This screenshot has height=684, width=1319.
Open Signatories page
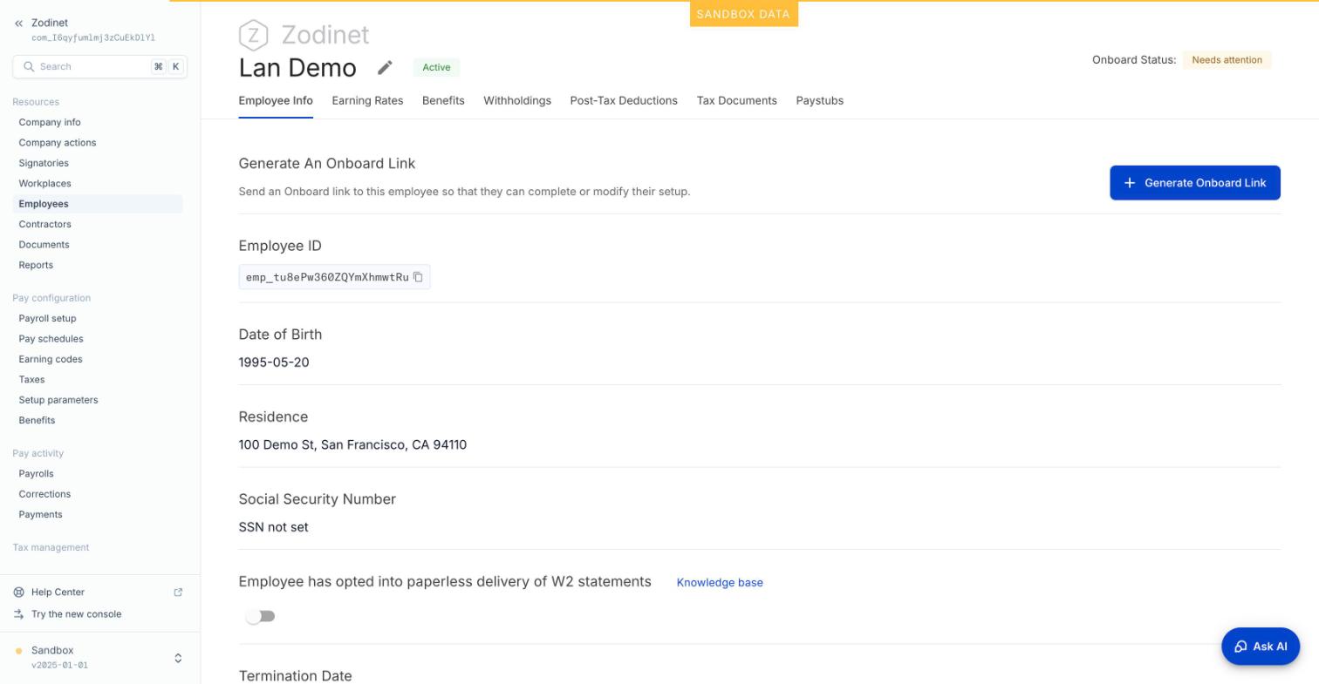point(44,163)
